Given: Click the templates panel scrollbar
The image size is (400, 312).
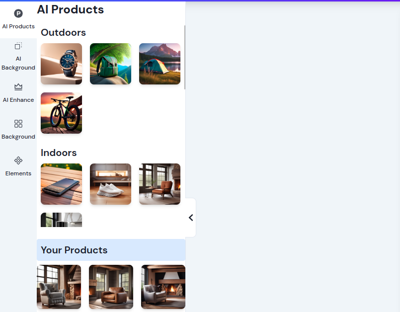Looking at the screenshot, I should click(x=185, y=58).
